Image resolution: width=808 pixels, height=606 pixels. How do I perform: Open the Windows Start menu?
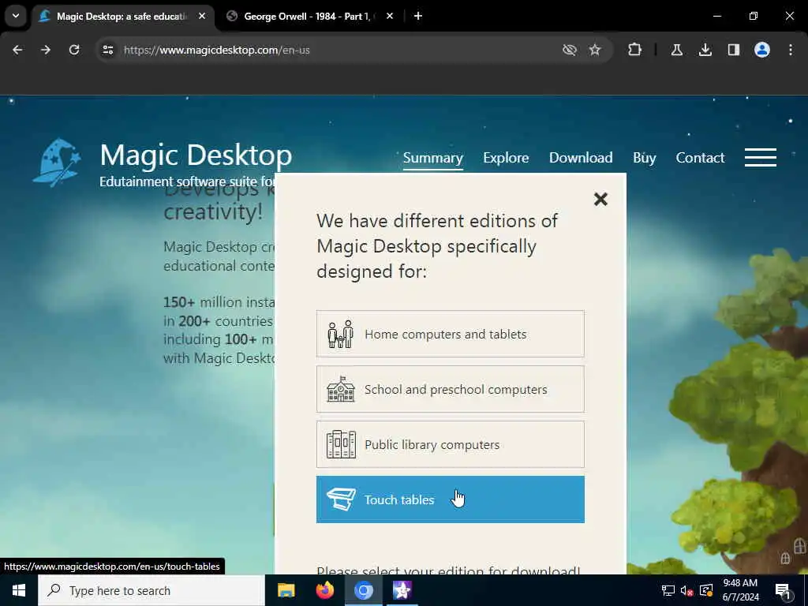[19, 590]
